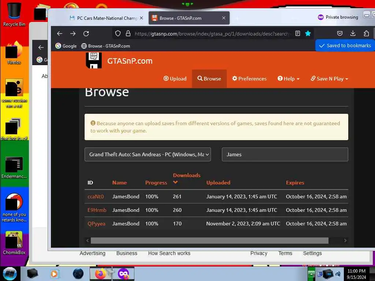Click Terms link in background Google window

(285, 253)
